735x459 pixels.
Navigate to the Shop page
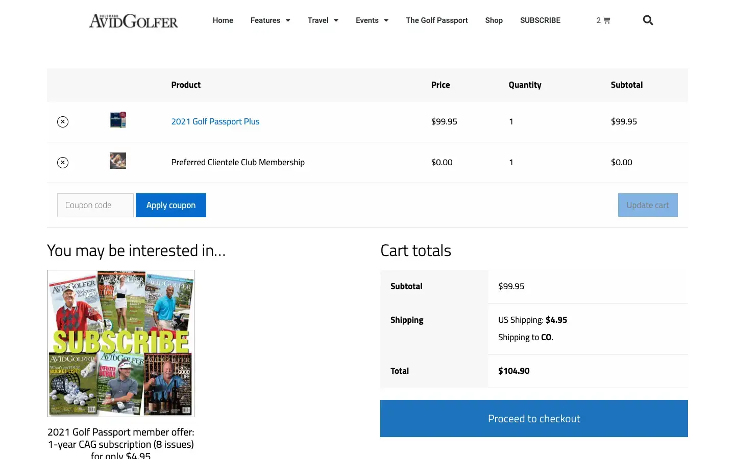coord(494,20)
